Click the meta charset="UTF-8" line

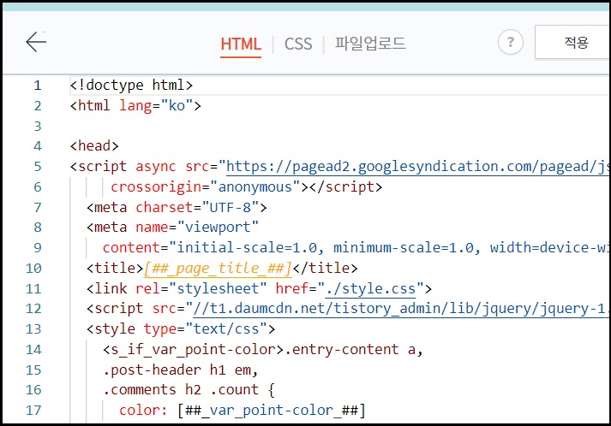(177, 207)
